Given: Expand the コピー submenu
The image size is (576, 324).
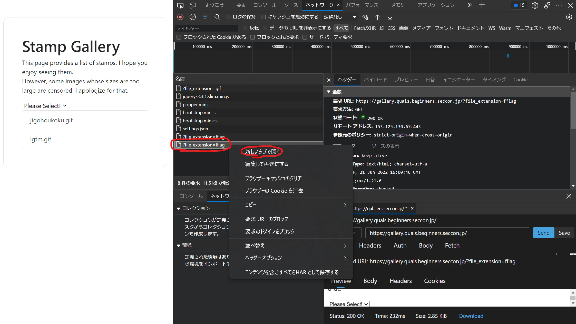Looking at the screenshot, I should (x=291, y=205).
